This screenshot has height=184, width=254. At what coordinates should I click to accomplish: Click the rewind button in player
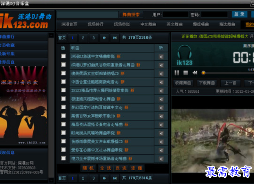[195, 73]
